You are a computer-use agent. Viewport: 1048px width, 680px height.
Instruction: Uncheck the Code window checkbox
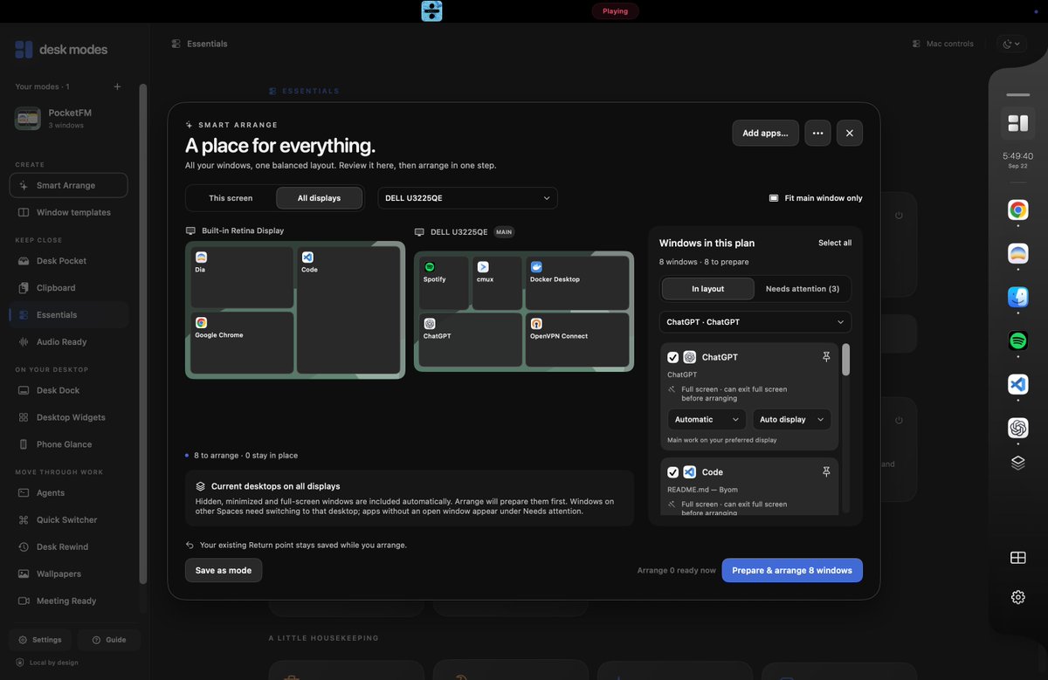(672, 472)
